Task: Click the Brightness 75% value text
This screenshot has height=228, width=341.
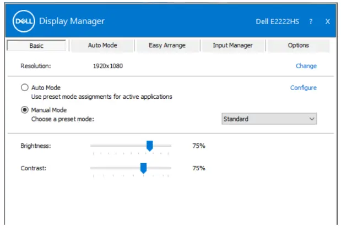Action: tap(199, 146)
